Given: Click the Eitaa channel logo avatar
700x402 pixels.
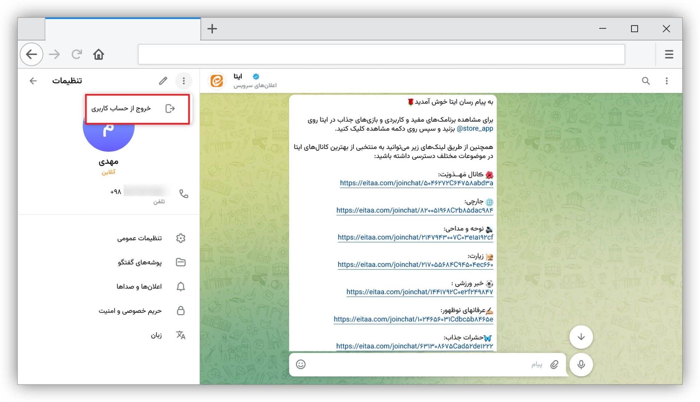Looking at the screenshot, I should (217, 81).
